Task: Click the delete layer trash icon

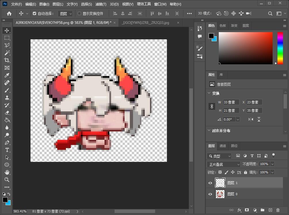Action: click(x=278, y=210)
